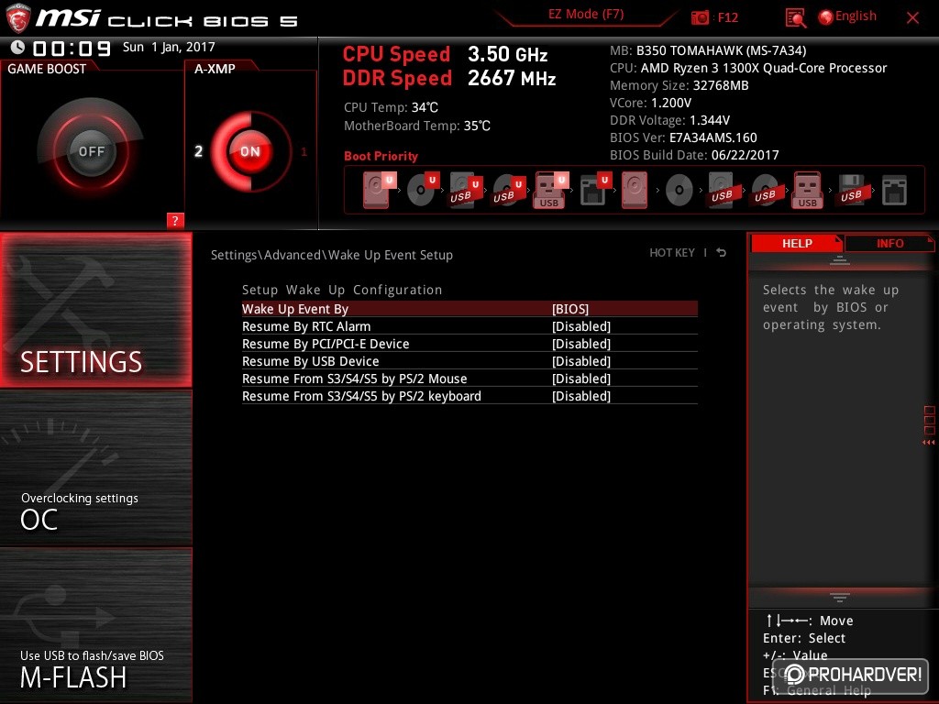Click the Boot Priority heading
939x704 pixels.
pos(381,156)
